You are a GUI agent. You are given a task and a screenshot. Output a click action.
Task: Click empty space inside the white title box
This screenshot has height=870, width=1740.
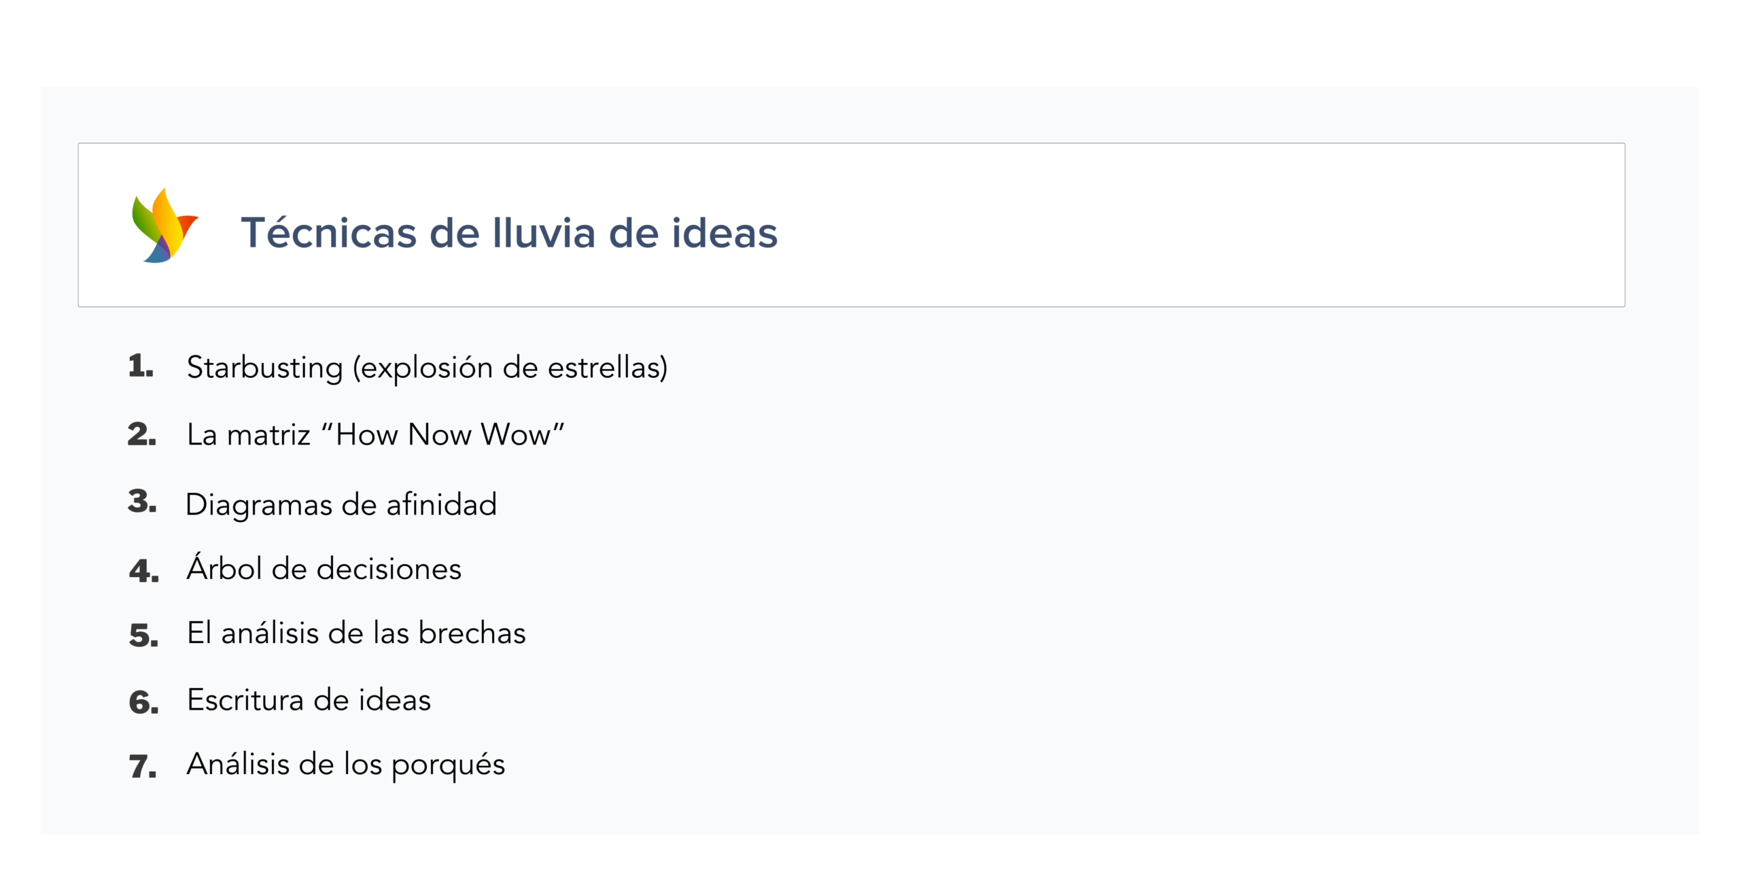coord(1189,226)
